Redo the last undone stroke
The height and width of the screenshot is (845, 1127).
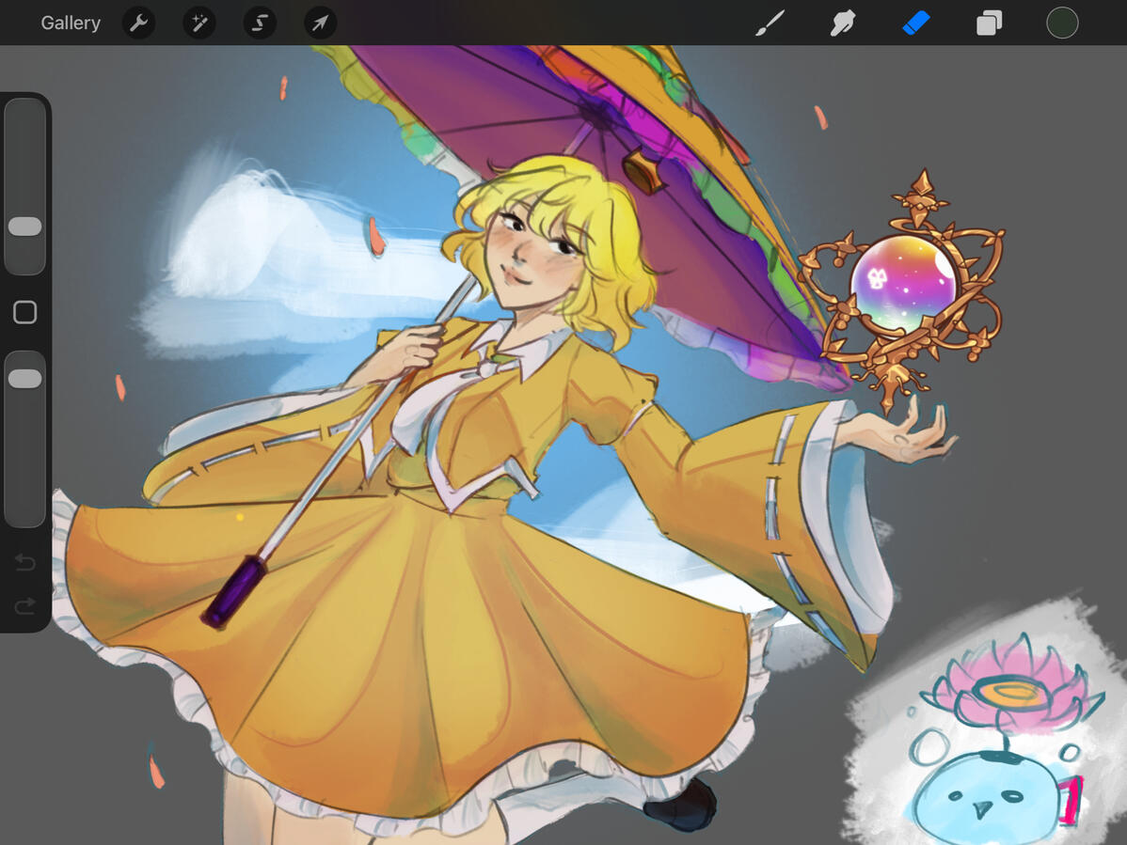[x=25, y=606]
